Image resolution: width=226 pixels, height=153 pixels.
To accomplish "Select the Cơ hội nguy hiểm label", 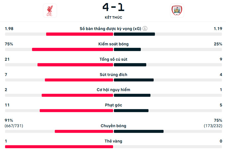I will click(x=113, y=90).
